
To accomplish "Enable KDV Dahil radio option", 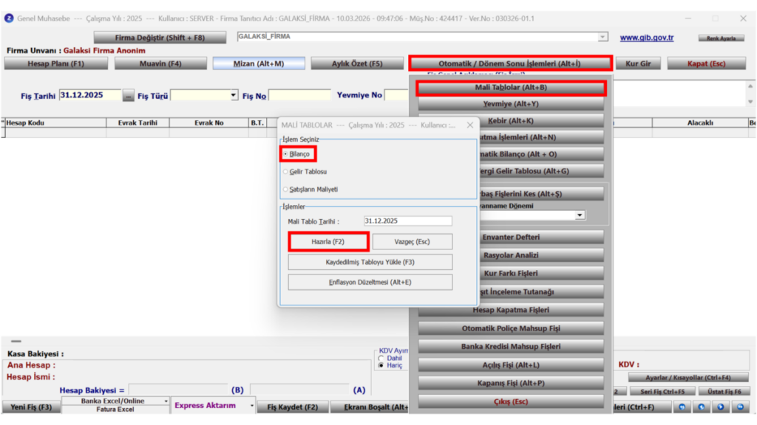I will (381, 359).
